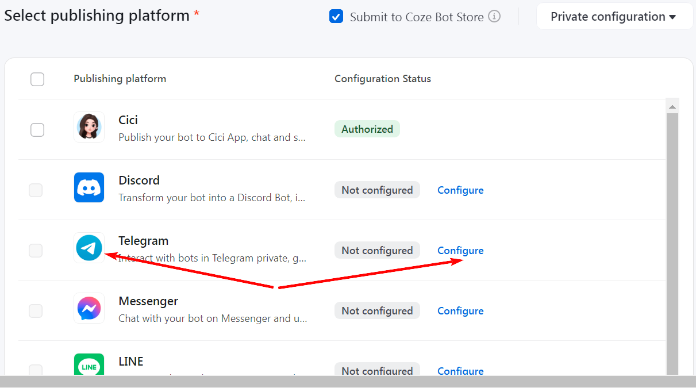Toggle the select-all platforms checkbox
The image size is (696, 388).
(37, 79)
